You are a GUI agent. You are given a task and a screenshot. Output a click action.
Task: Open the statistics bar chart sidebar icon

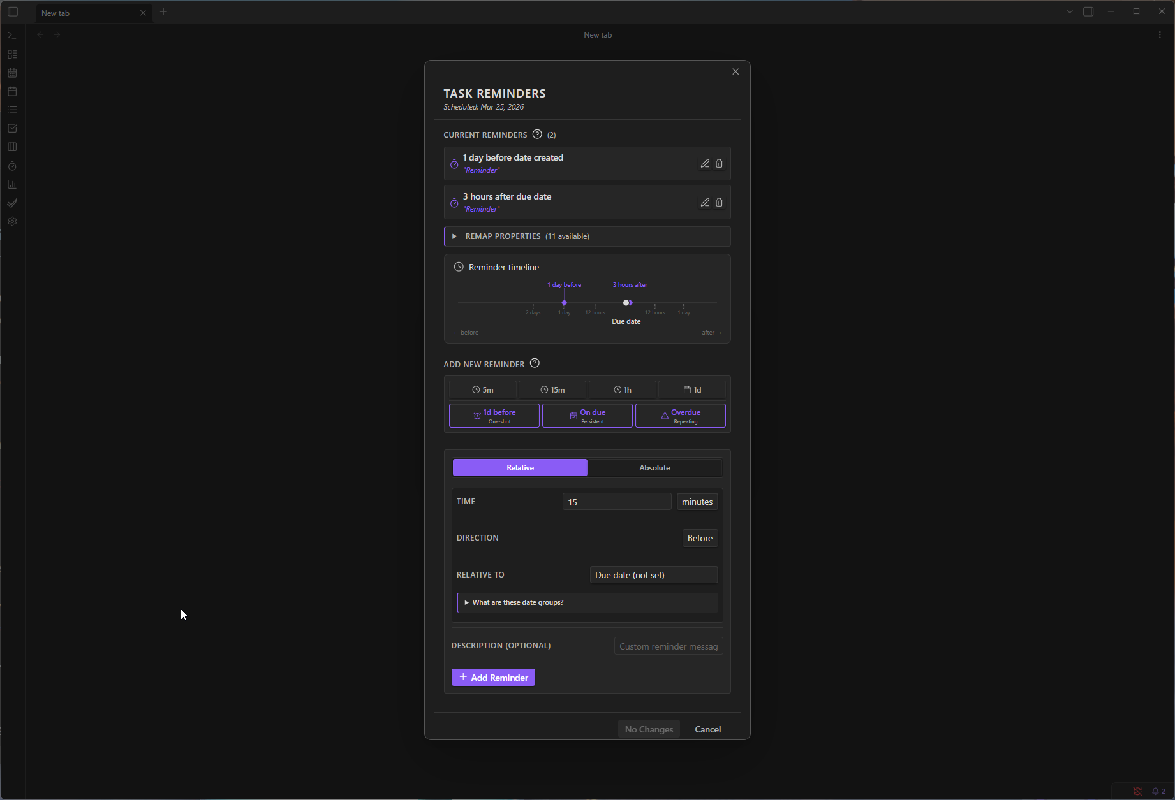coord(12,184)
